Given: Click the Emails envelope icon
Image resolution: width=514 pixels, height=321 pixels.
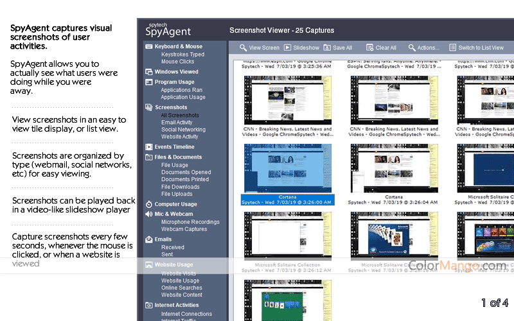Looking at the screenshot, I should click(x=149, y=239).
